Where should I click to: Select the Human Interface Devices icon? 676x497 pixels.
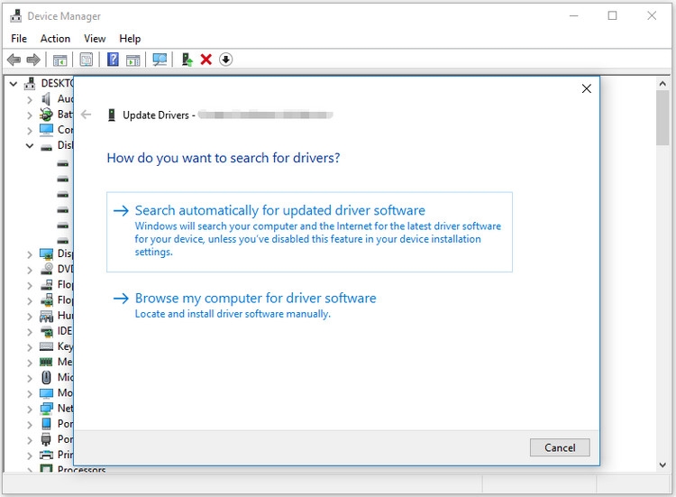pos(46,316)
